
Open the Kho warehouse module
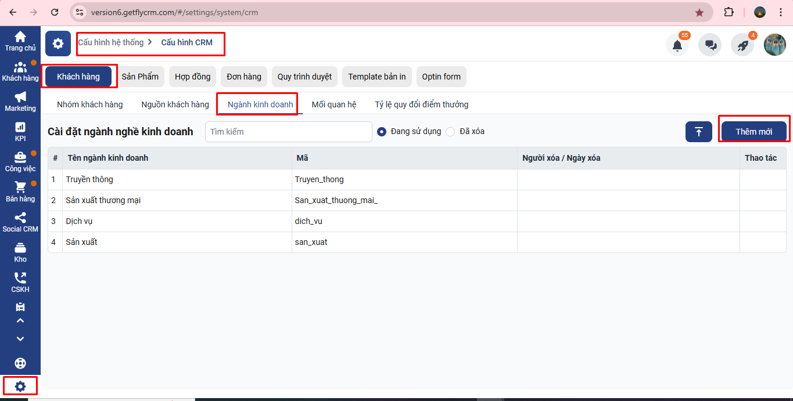(20, 252)
